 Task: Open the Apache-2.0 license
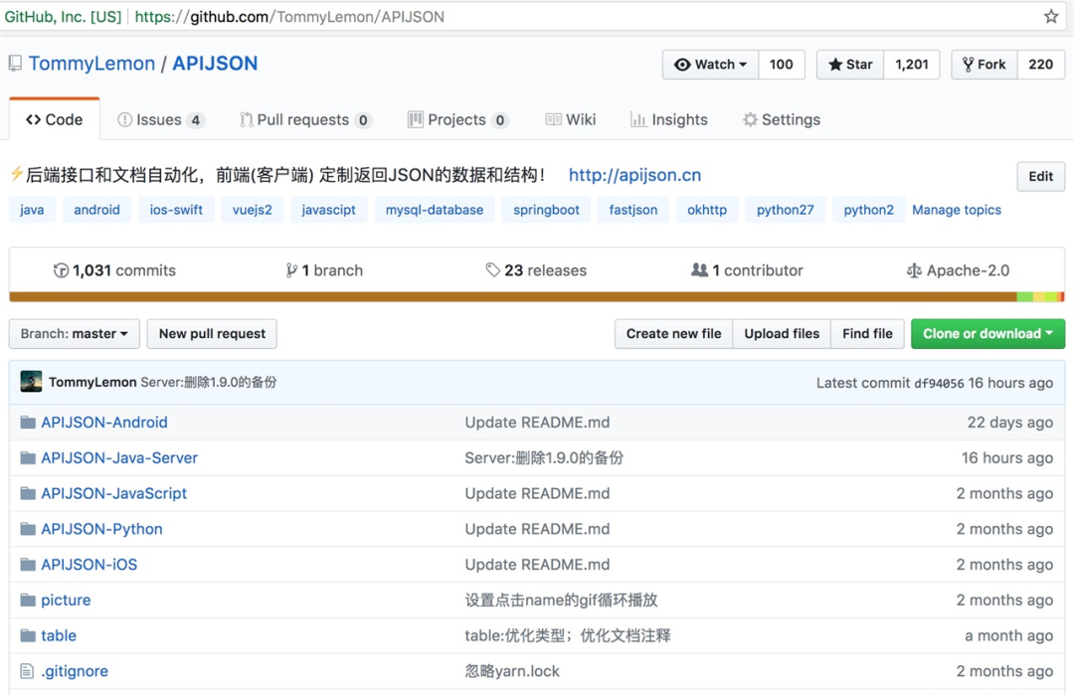(x=958, y=270)
